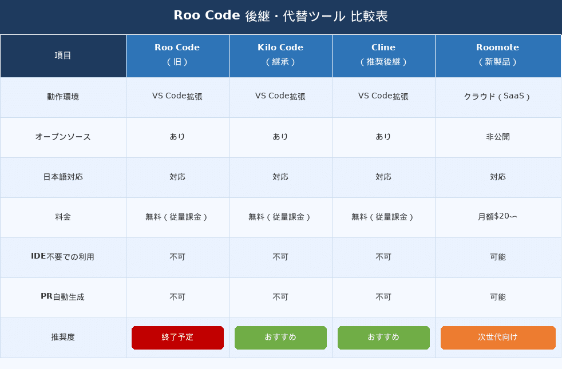Click the PR自動生成 row label
This screenshot has width=562, height=369.
[63, 297]
